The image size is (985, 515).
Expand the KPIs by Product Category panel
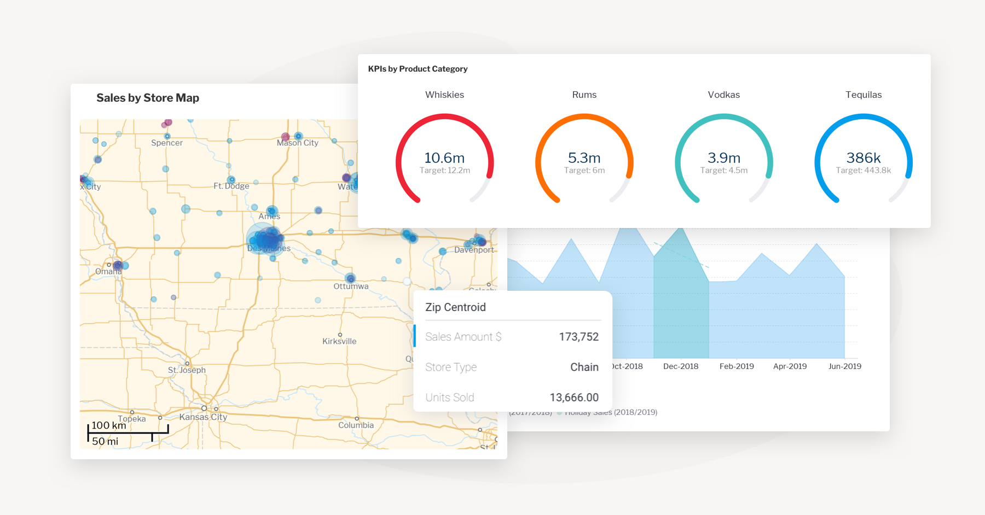(418, 68)
